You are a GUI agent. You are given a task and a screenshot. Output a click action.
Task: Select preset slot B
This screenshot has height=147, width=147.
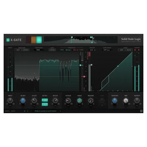(x=27, y=111)
